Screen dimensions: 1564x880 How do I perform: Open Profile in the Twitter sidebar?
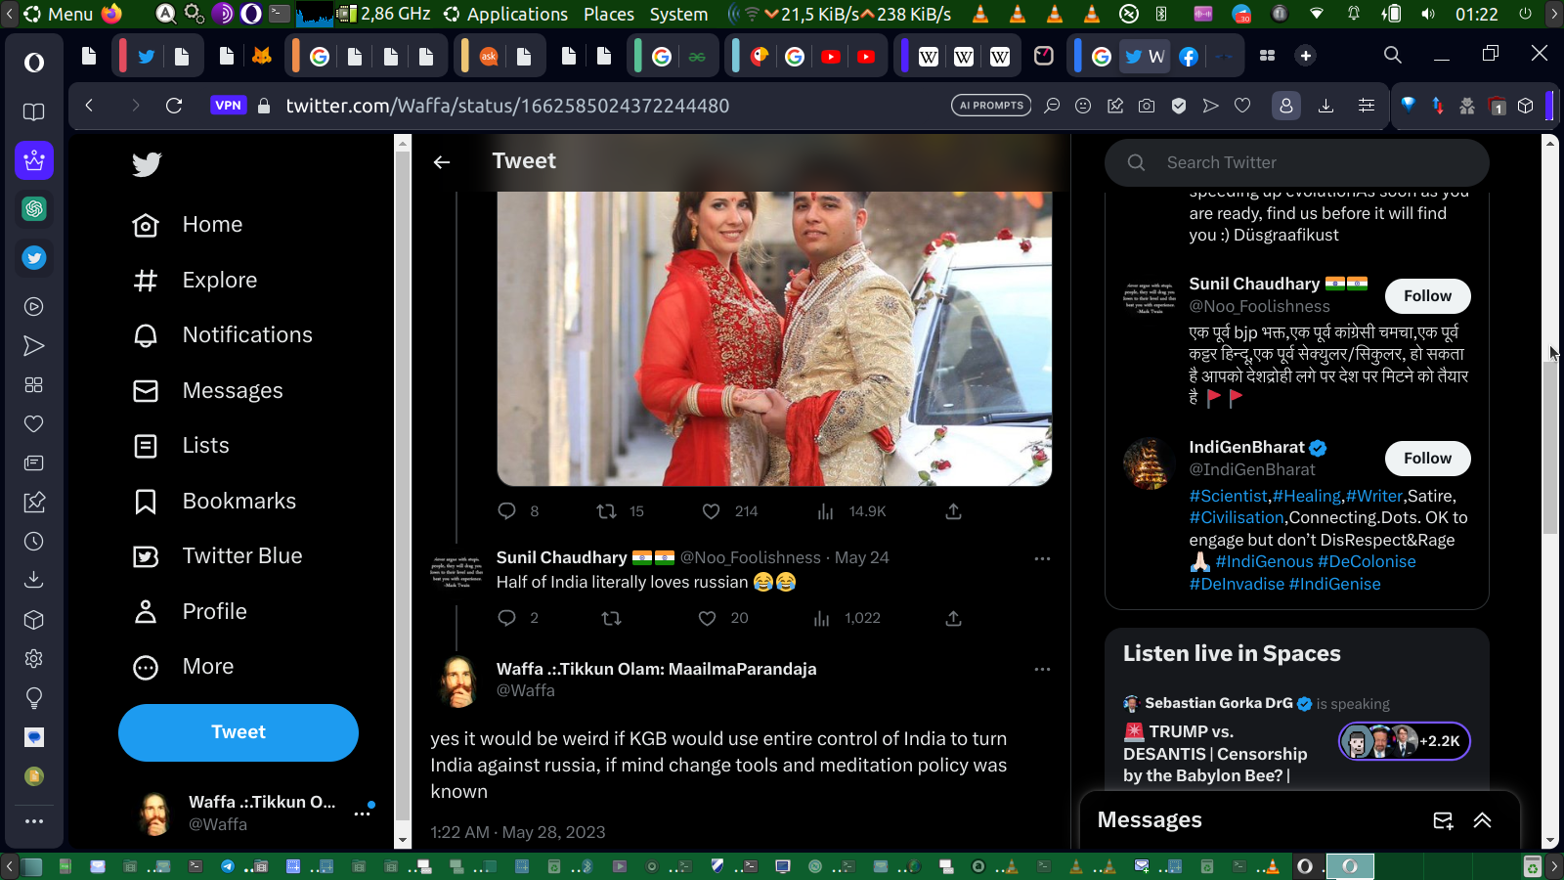pos(190,612)
